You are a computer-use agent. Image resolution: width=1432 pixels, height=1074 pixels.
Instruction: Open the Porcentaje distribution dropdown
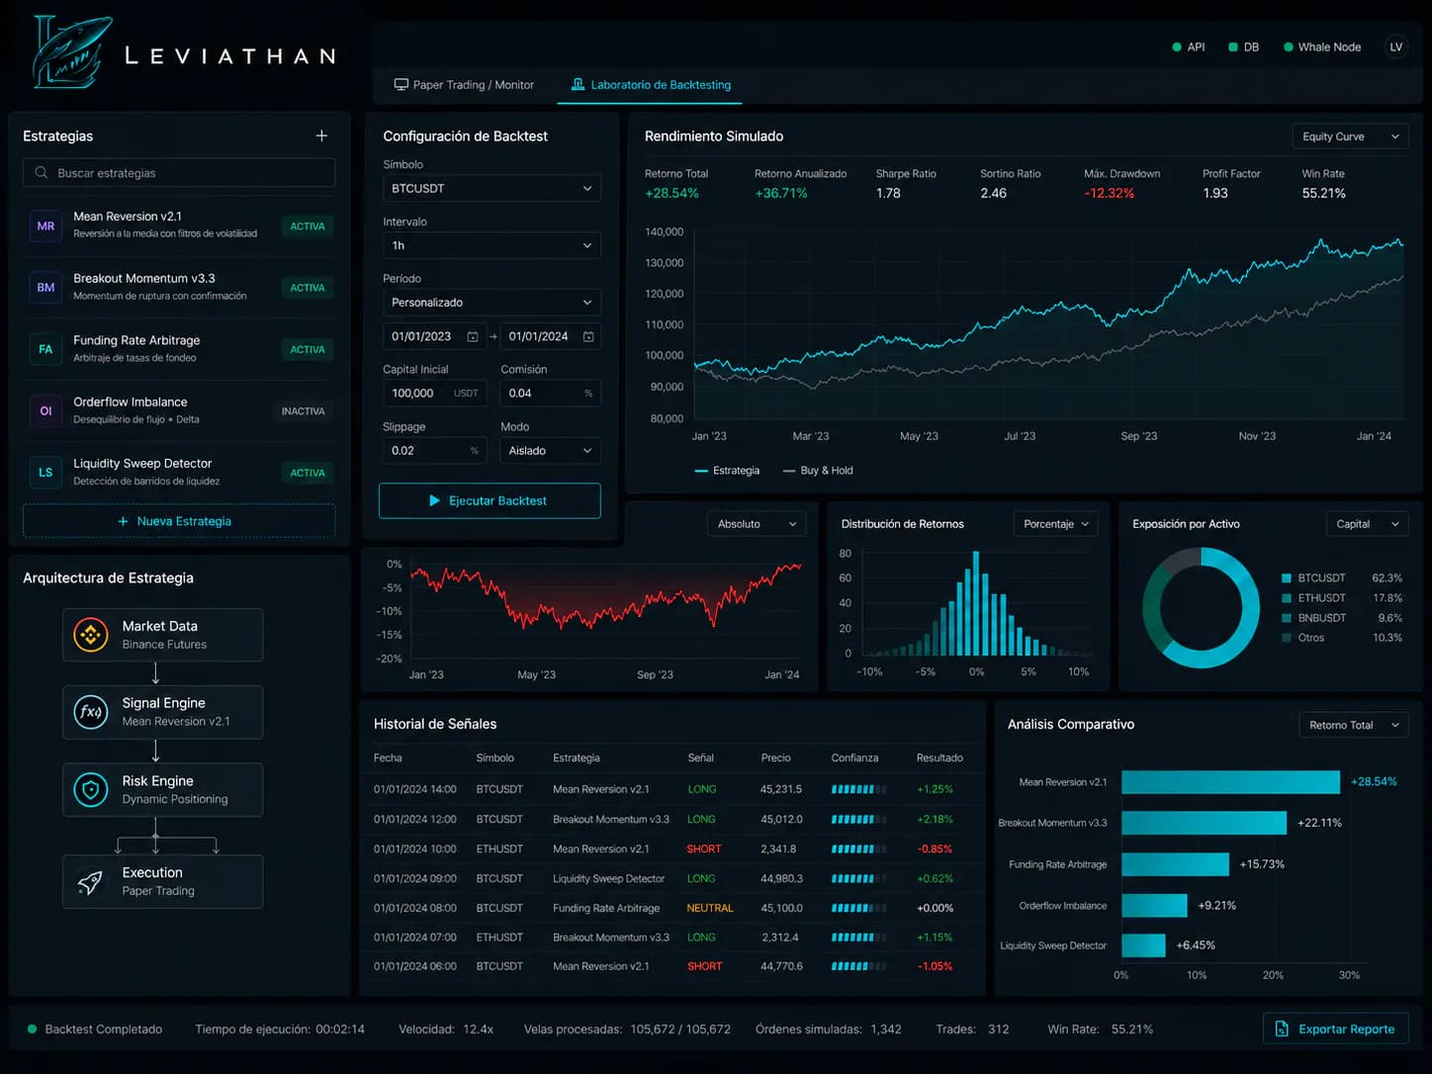point(1055,524)
